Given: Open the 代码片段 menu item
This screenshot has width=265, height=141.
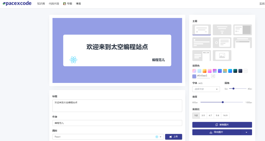Looking at the screenshot, I should pos(54,4).
